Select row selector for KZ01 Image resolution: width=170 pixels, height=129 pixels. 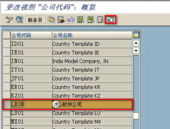pos(7,95)
